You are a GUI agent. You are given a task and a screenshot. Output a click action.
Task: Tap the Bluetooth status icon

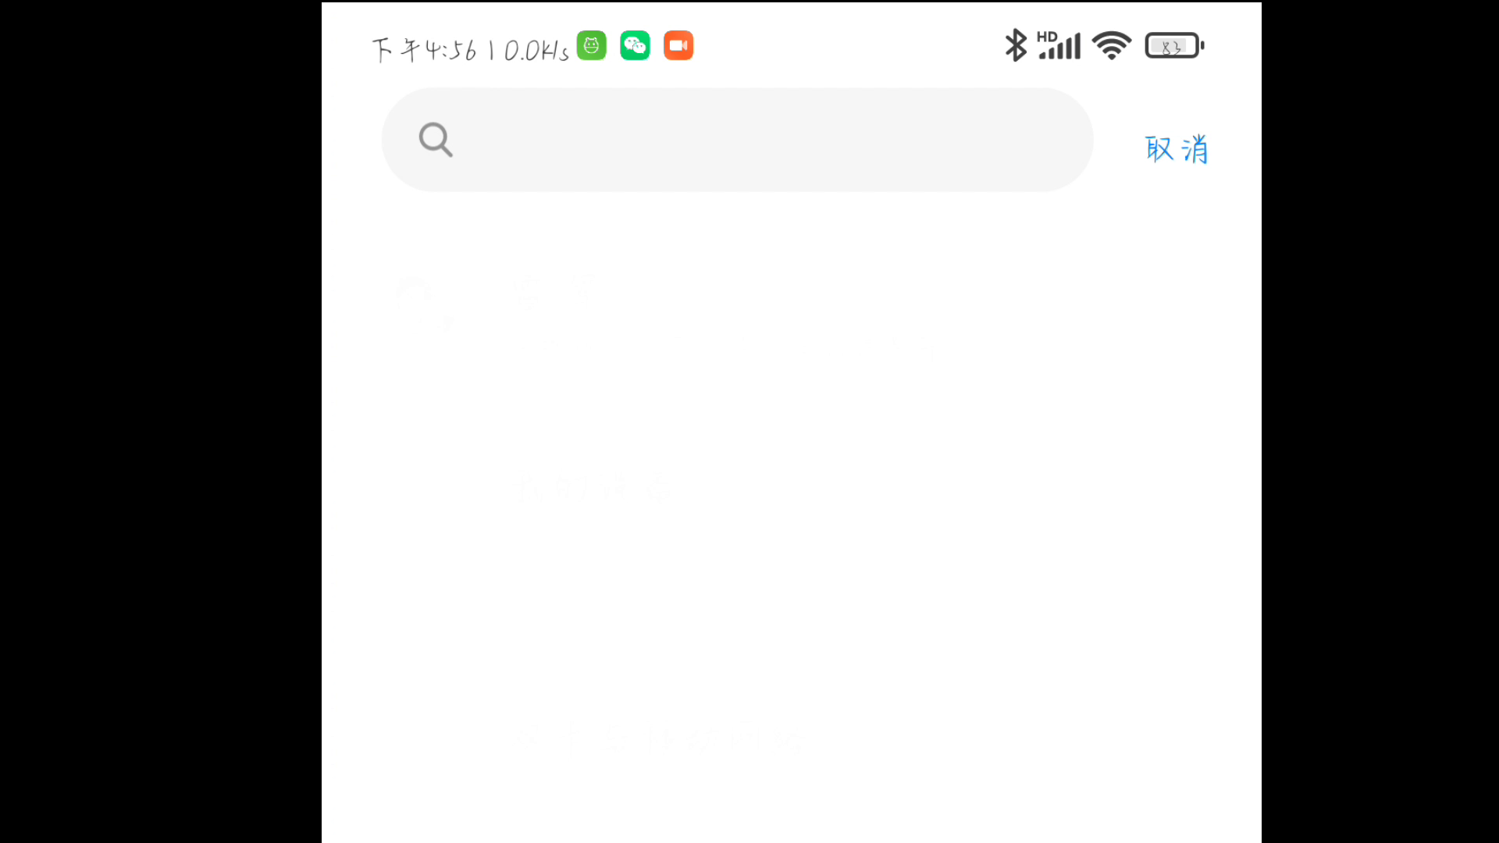pyautogui.click(x=1015, y=45)
